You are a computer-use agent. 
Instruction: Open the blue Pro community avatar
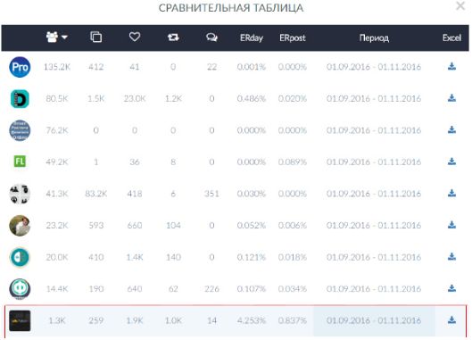click(20, 67)
